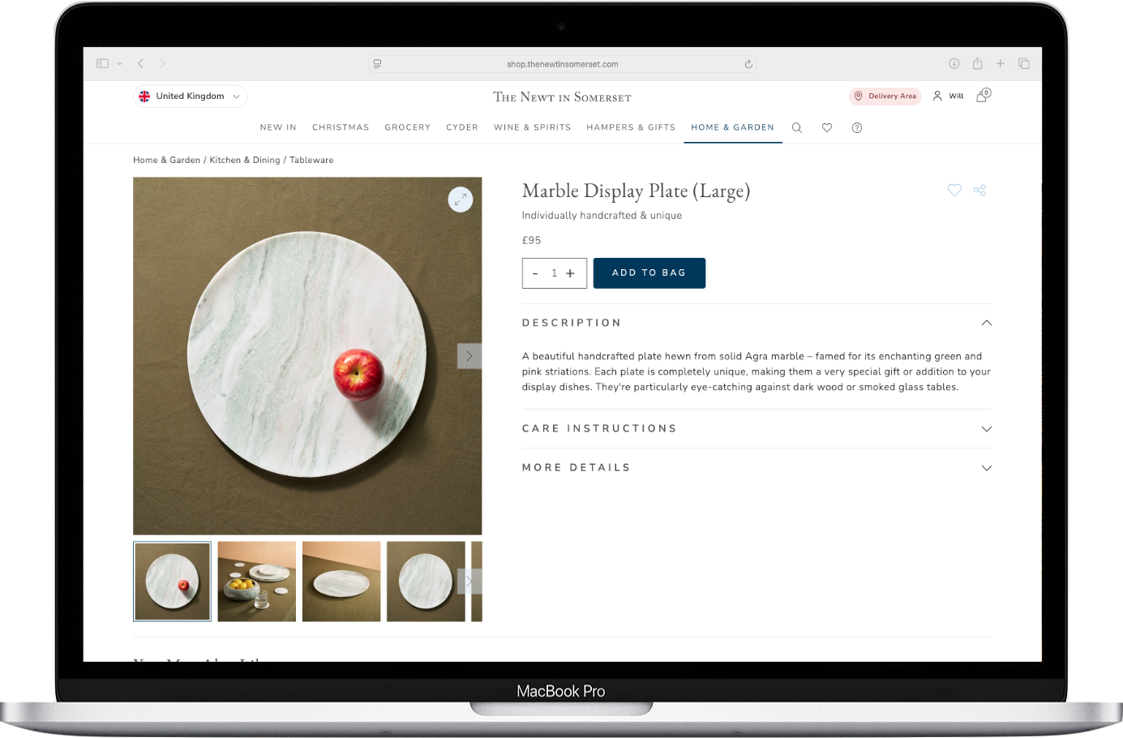Open the Wine & Spirits menu
Screen dimensions: 1123x738
point(533,127)
